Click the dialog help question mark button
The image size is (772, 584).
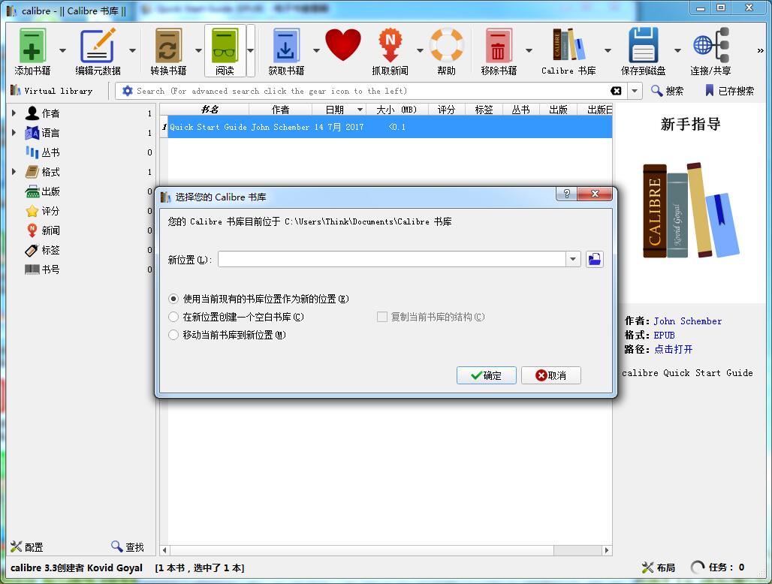pos(567,194)
